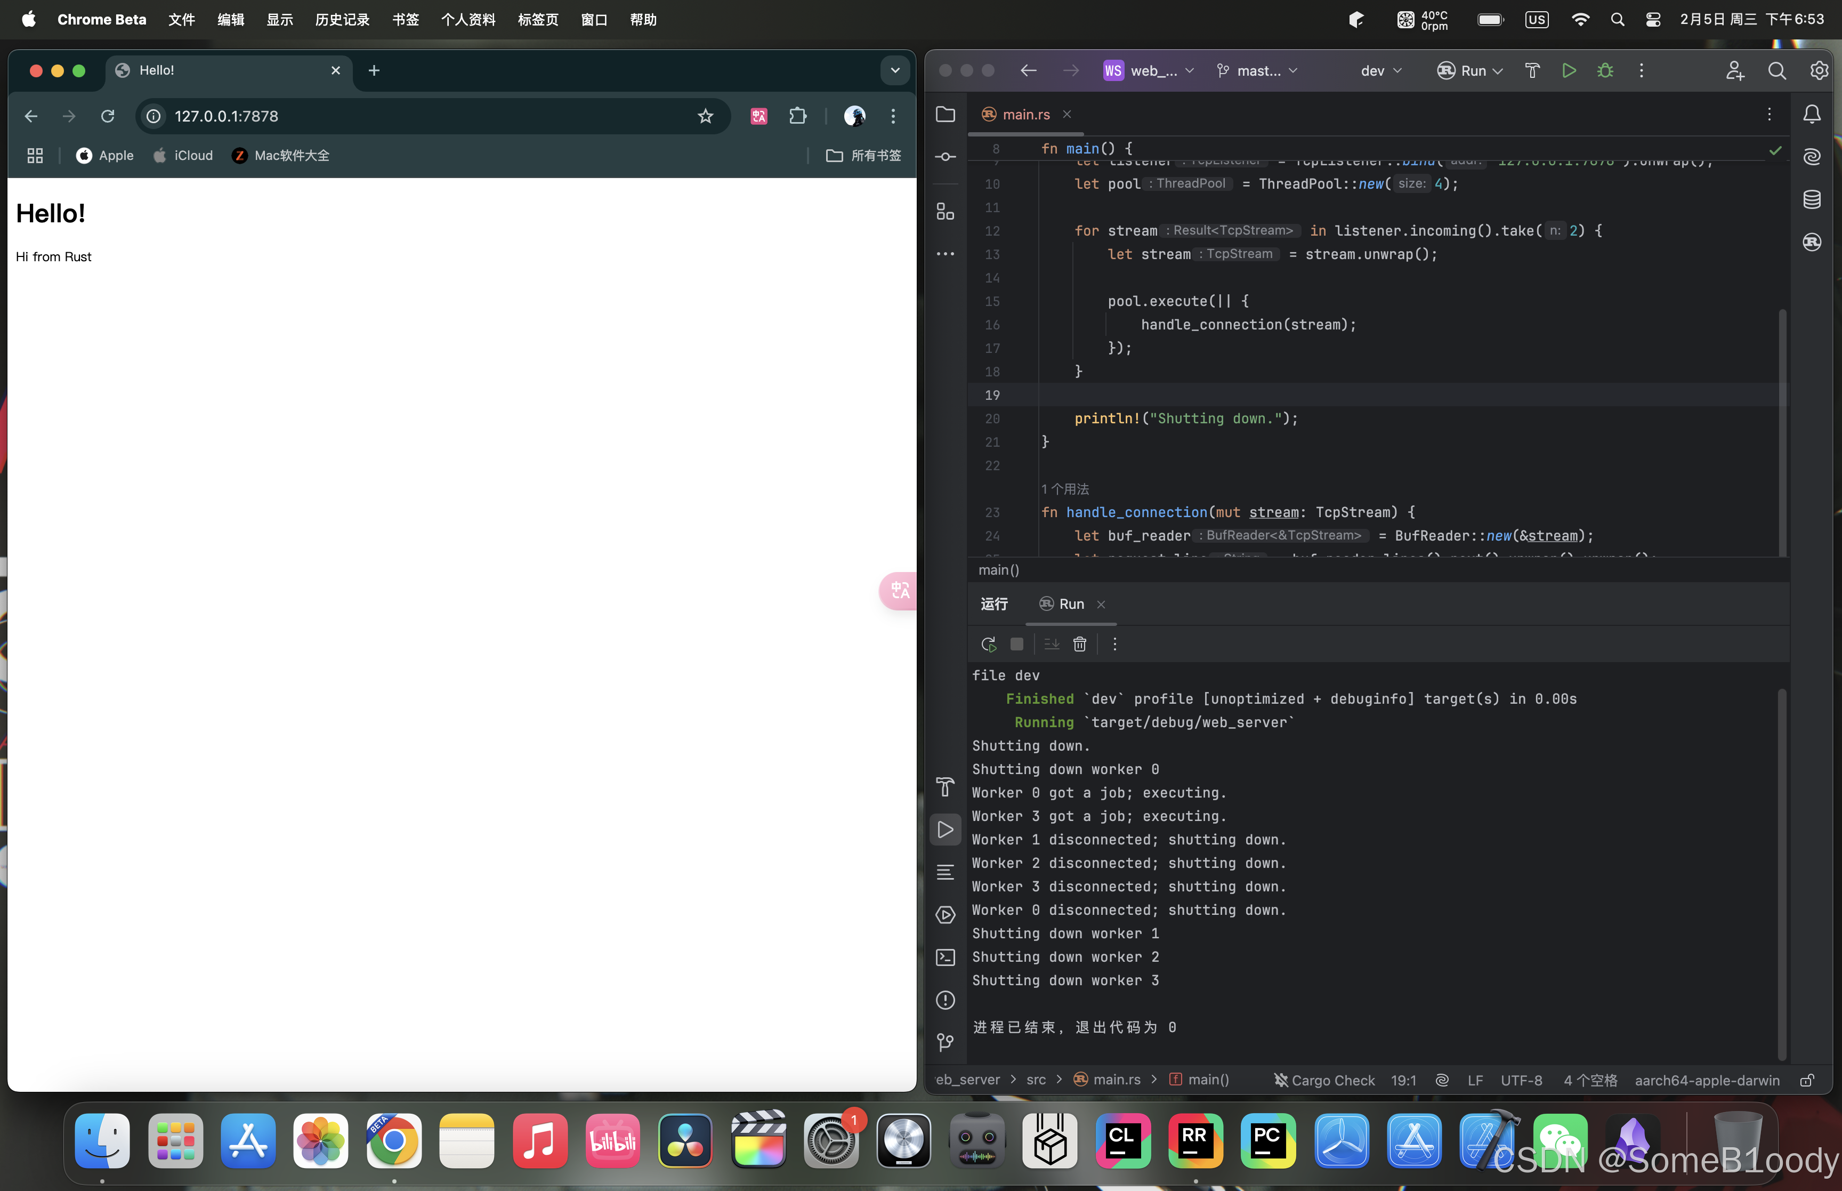
Task: Open the iCloud bookmark
Action: point(183,156)
